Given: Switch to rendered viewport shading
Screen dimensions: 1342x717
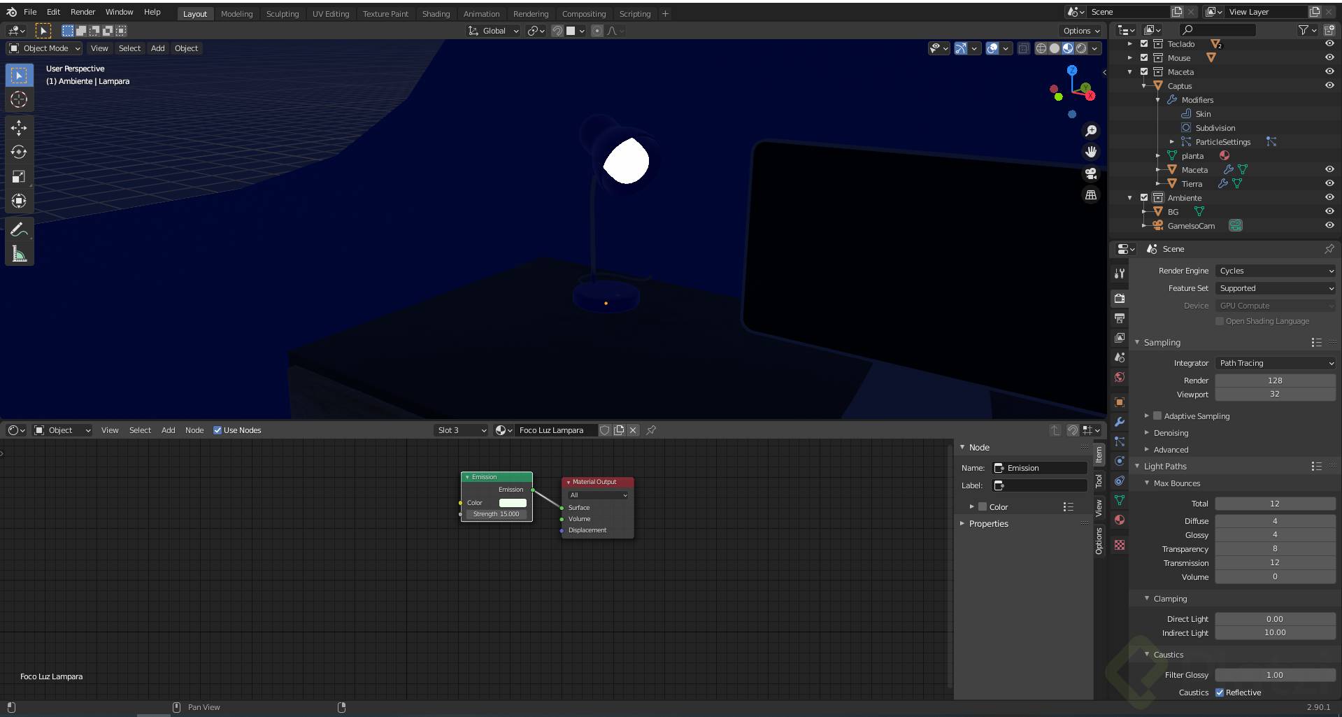Looking at the screenshot, I should (1081, 48).
